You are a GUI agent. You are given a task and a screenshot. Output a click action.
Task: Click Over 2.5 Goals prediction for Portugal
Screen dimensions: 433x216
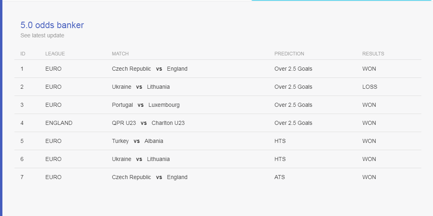(293, 105)
